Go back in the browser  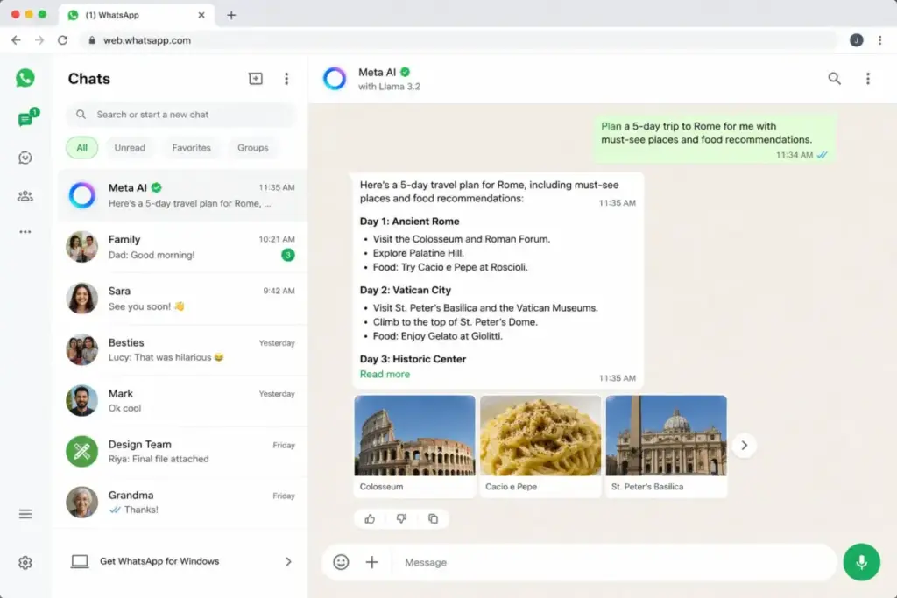16,40
